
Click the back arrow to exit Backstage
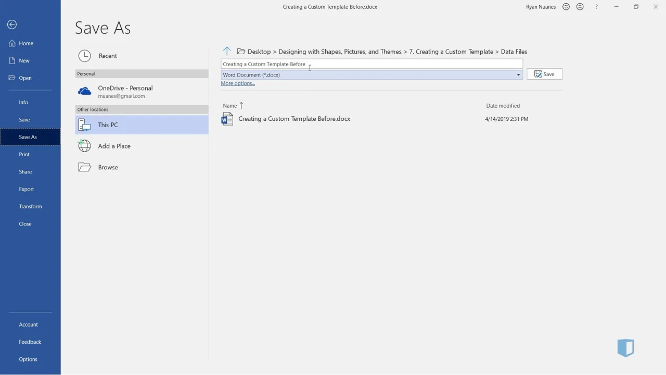click(x=12, y=24)
